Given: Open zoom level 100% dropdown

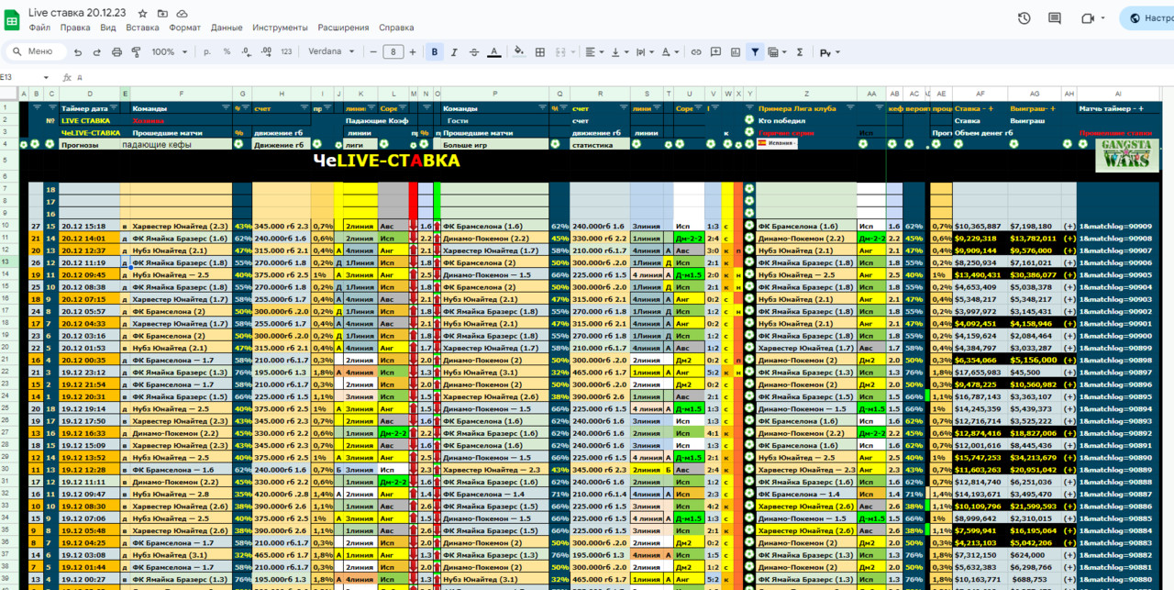Looking at the screenshot, I should (x=168, y=52).
